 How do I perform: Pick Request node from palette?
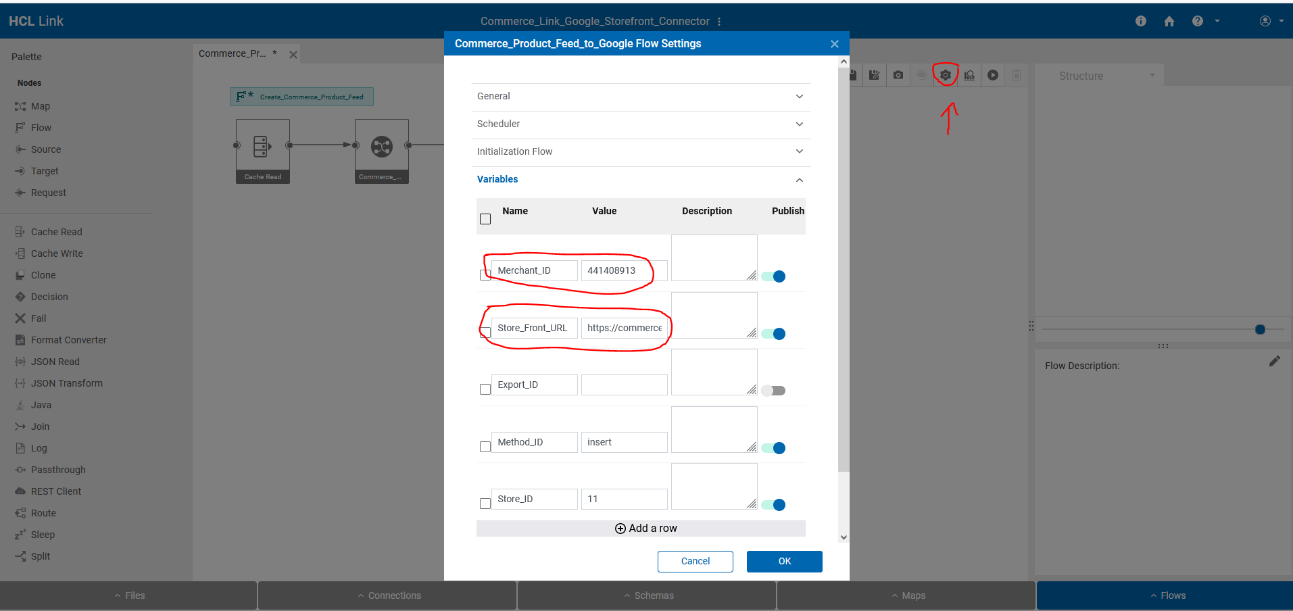(x=41, y=193)
